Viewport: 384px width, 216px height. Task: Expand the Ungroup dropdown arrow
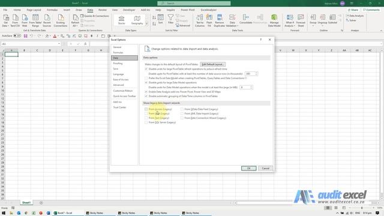click(322, 26)
